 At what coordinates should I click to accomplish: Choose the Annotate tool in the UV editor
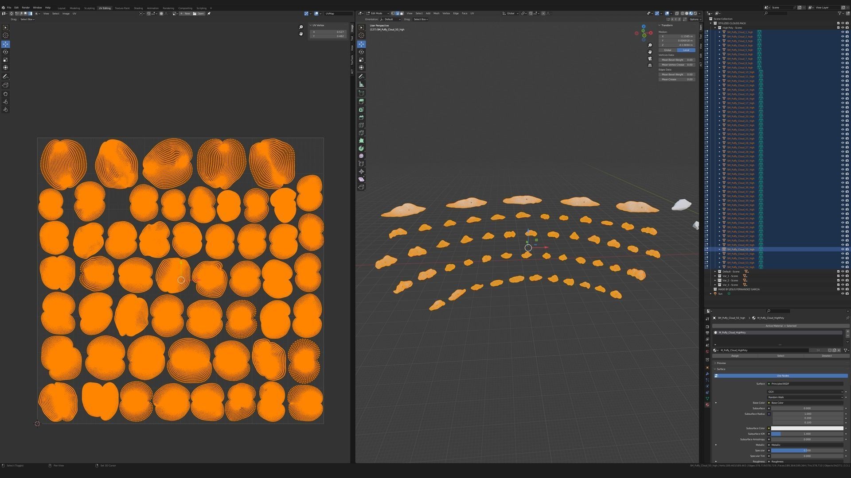[x=5, y=77]
